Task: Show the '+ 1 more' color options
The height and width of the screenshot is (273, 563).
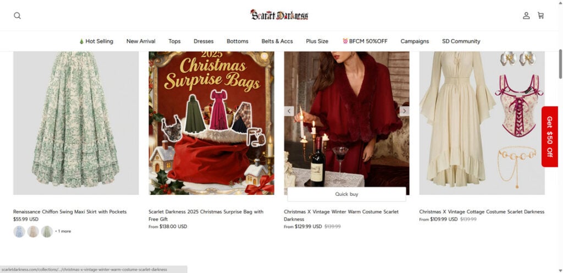Action: pos(63,231)
